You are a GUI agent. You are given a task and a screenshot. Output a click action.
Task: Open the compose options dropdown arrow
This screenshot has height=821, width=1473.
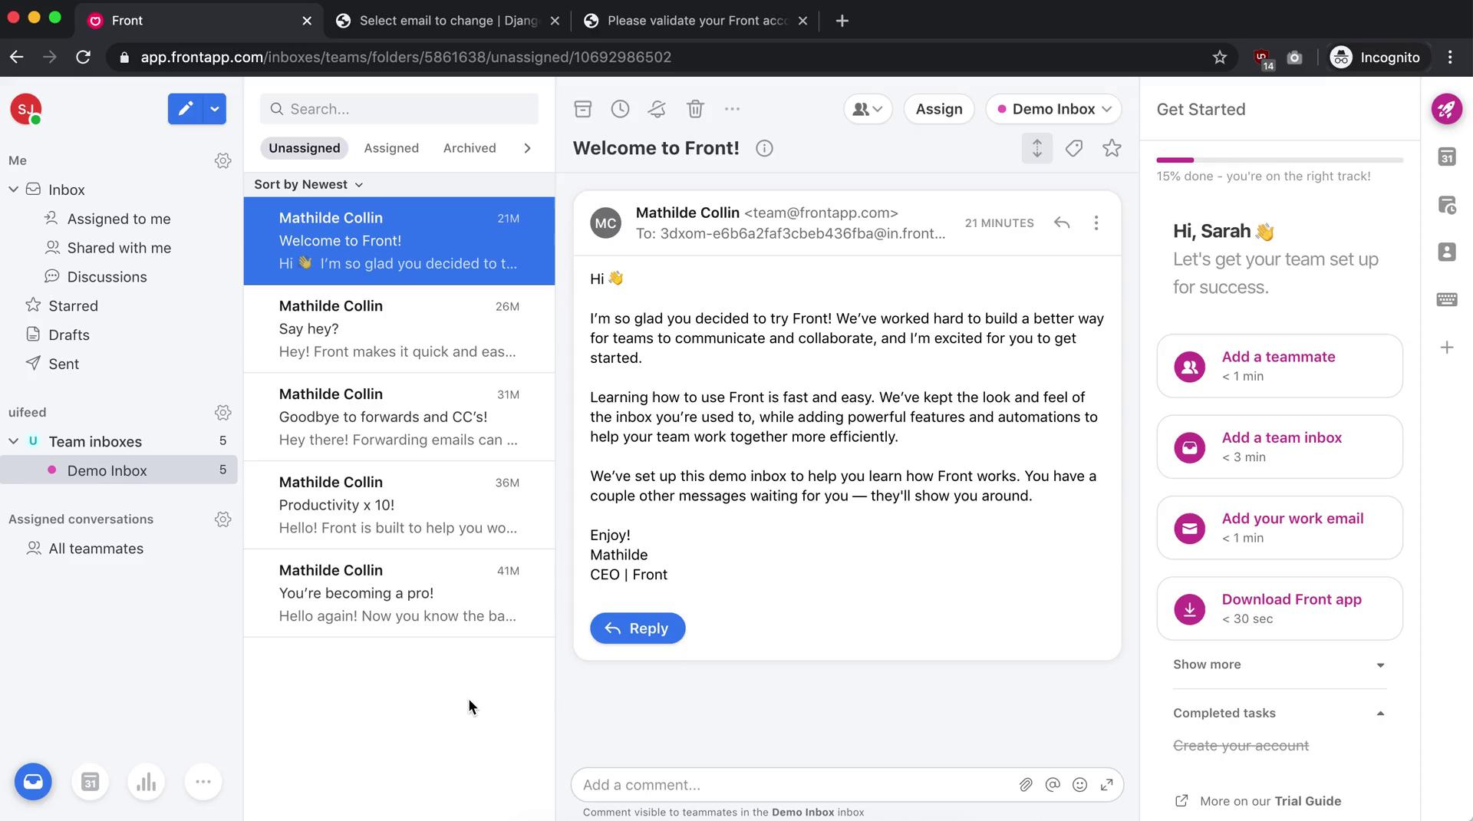tap(215, 109)
